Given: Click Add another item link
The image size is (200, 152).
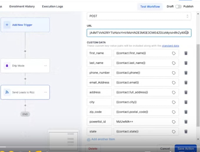Looking at the screenshot, I should [101, 139].
